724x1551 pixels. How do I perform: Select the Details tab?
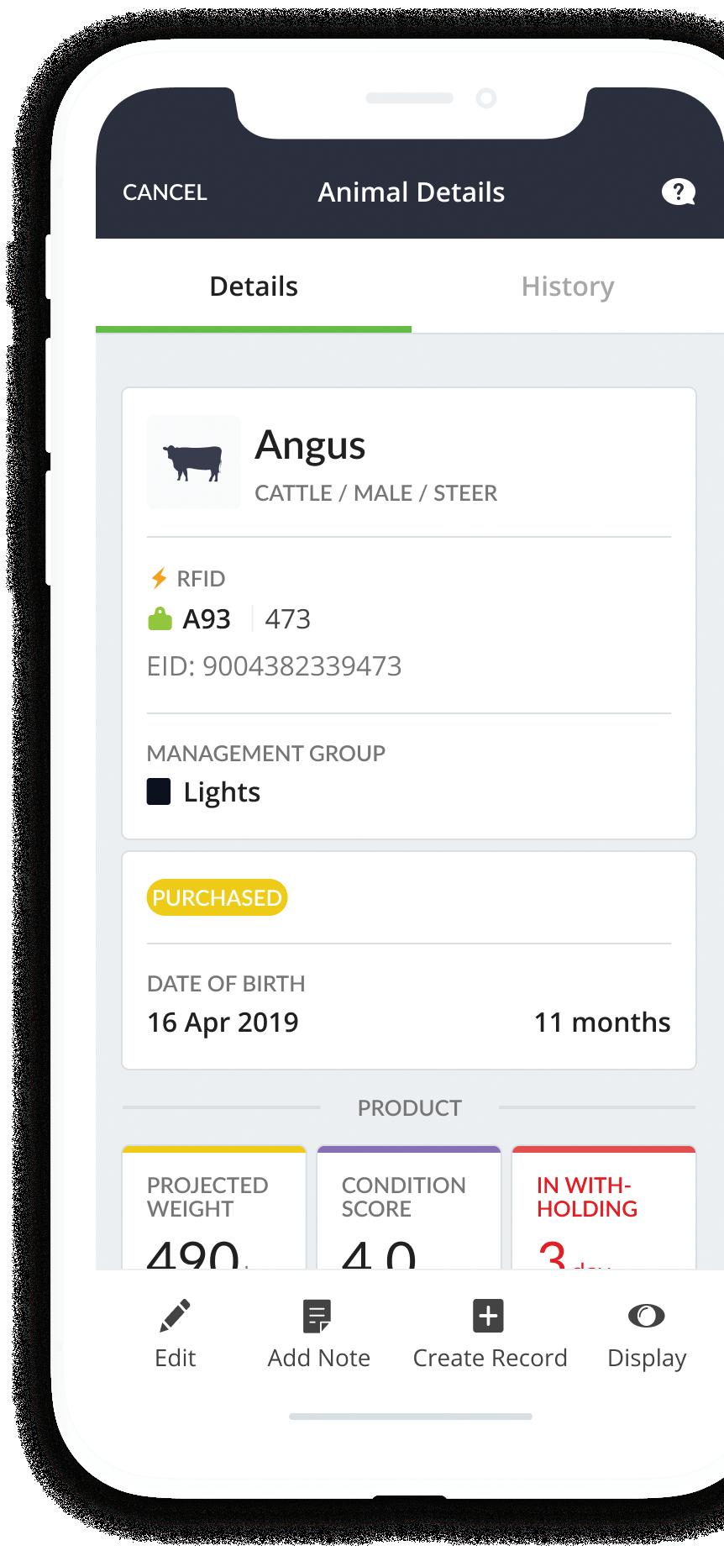pos(253,287)
